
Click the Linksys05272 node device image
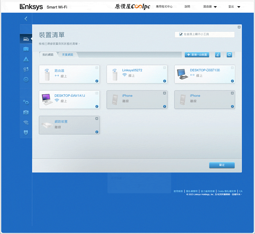pos(115,74)
